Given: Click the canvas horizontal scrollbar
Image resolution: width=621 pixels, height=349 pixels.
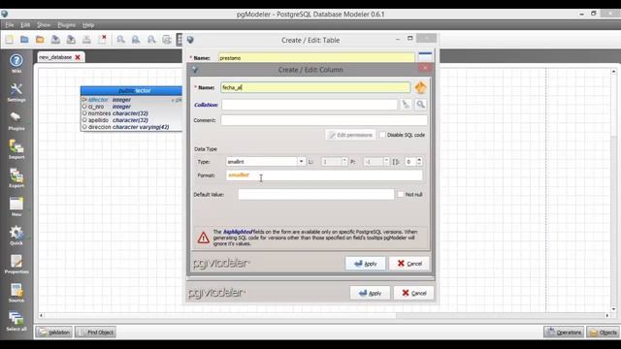Looking at the screenshot, I should click(x=324, y=315).
